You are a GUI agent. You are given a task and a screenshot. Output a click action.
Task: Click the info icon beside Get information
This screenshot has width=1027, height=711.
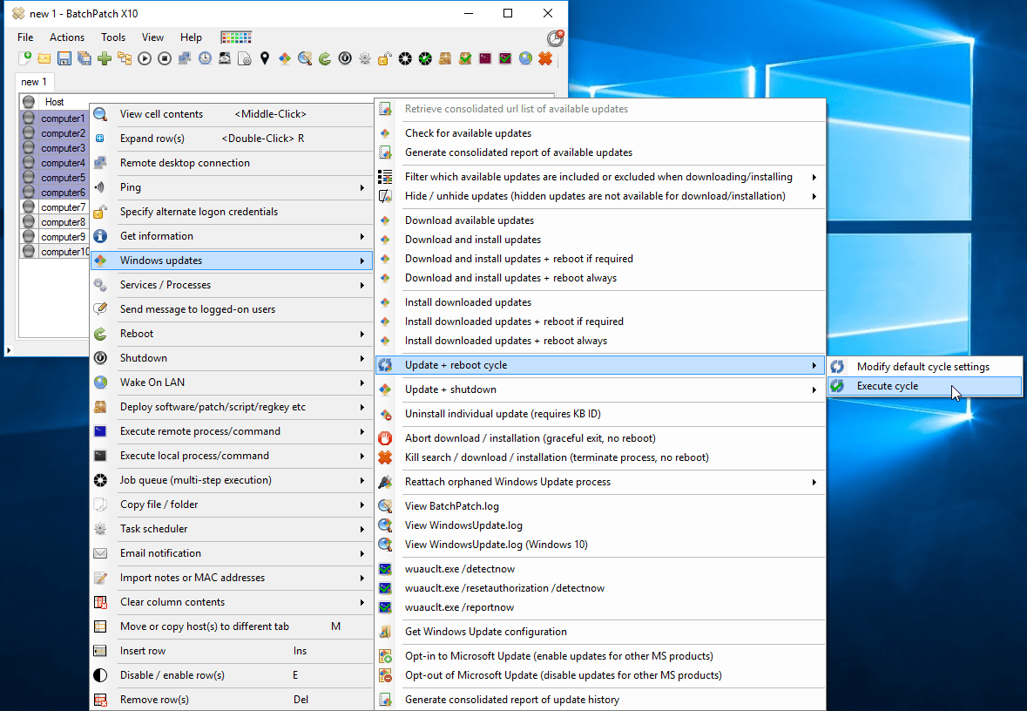tap(100, 236)
